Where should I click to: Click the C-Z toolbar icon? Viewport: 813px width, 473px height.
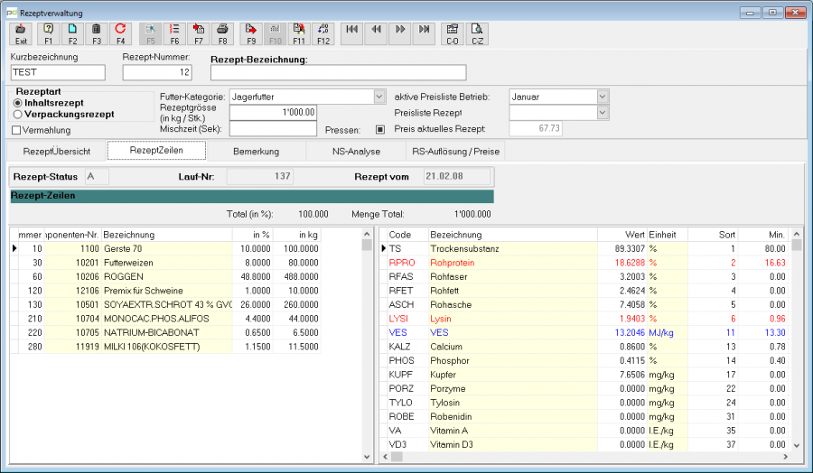tap(477, 34)
